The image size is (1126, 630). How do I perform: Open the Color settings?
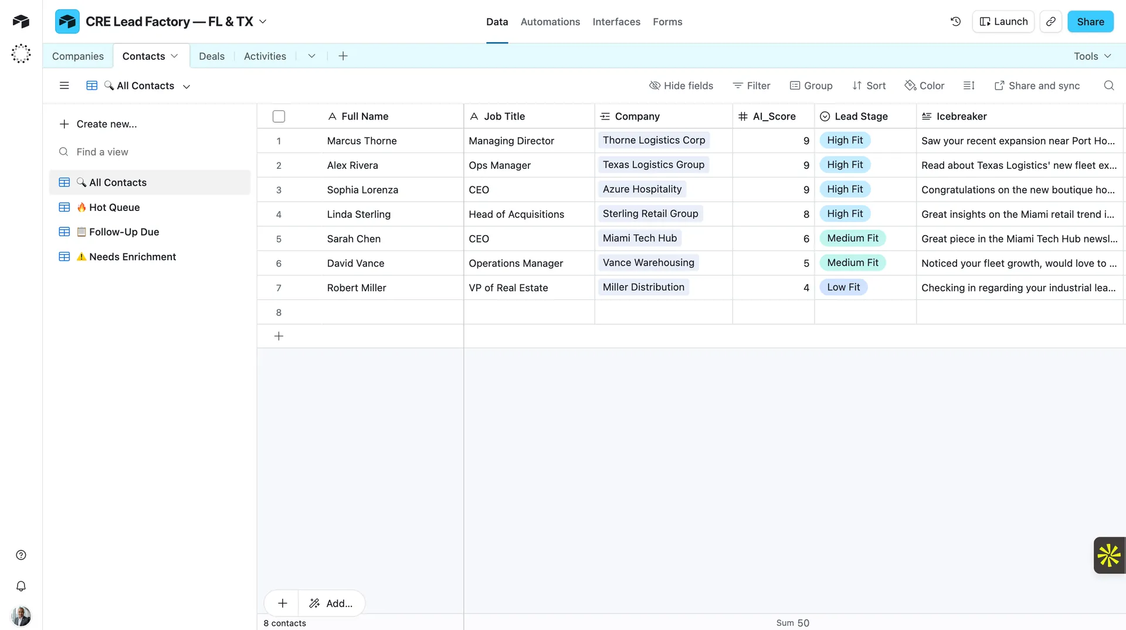[924, 86]
